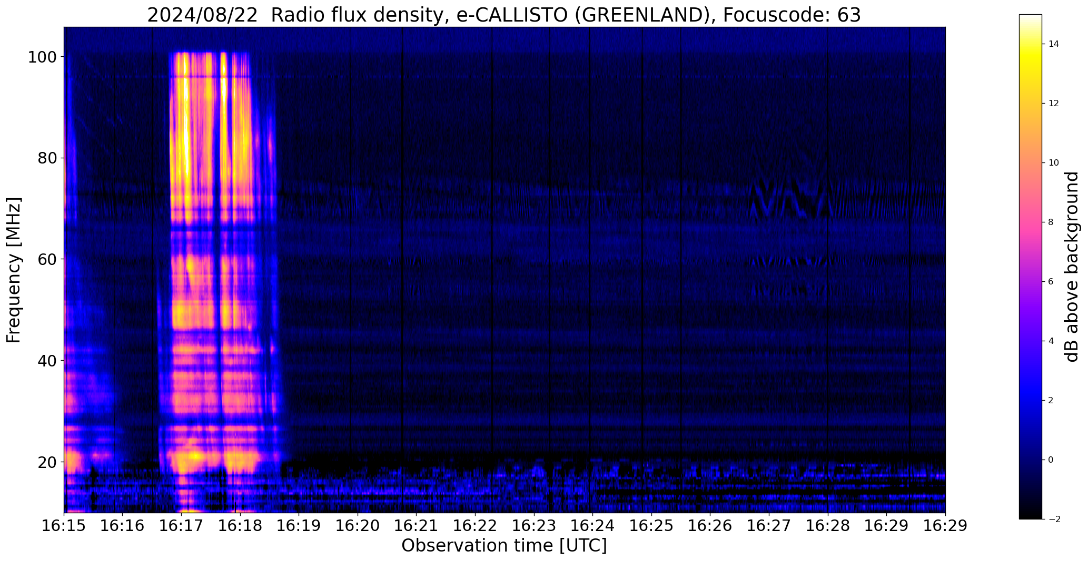1088x561 pixels.
Task: Click the 'Observation time [UTC]' x-axis label
Action: pos(504,546)
